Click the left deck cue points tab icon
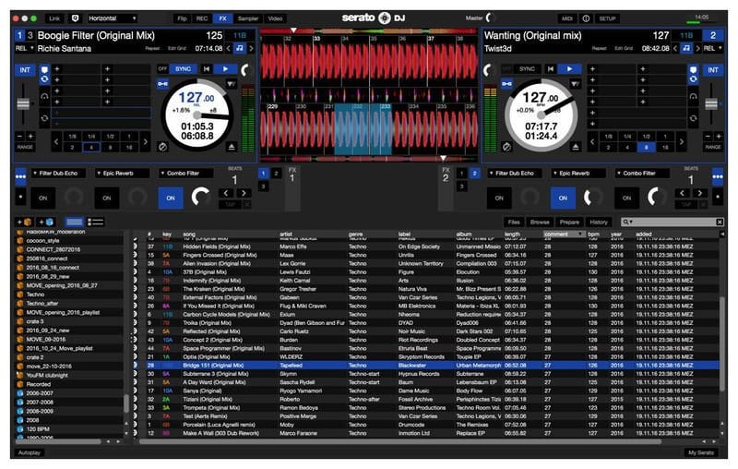The height and width of the screenshot is (469, 738). coord(44,69)
